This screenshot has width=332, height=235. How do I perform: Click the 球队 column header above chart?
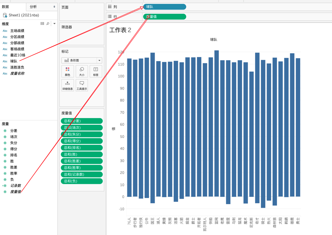(x=213, y=39)
